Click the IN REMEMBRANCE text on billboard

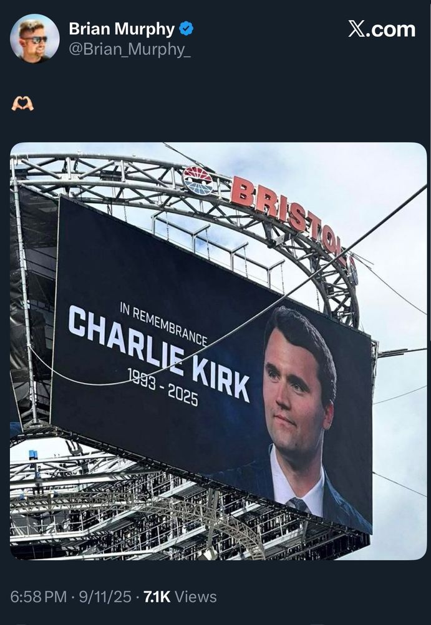[x=163, y=324]
